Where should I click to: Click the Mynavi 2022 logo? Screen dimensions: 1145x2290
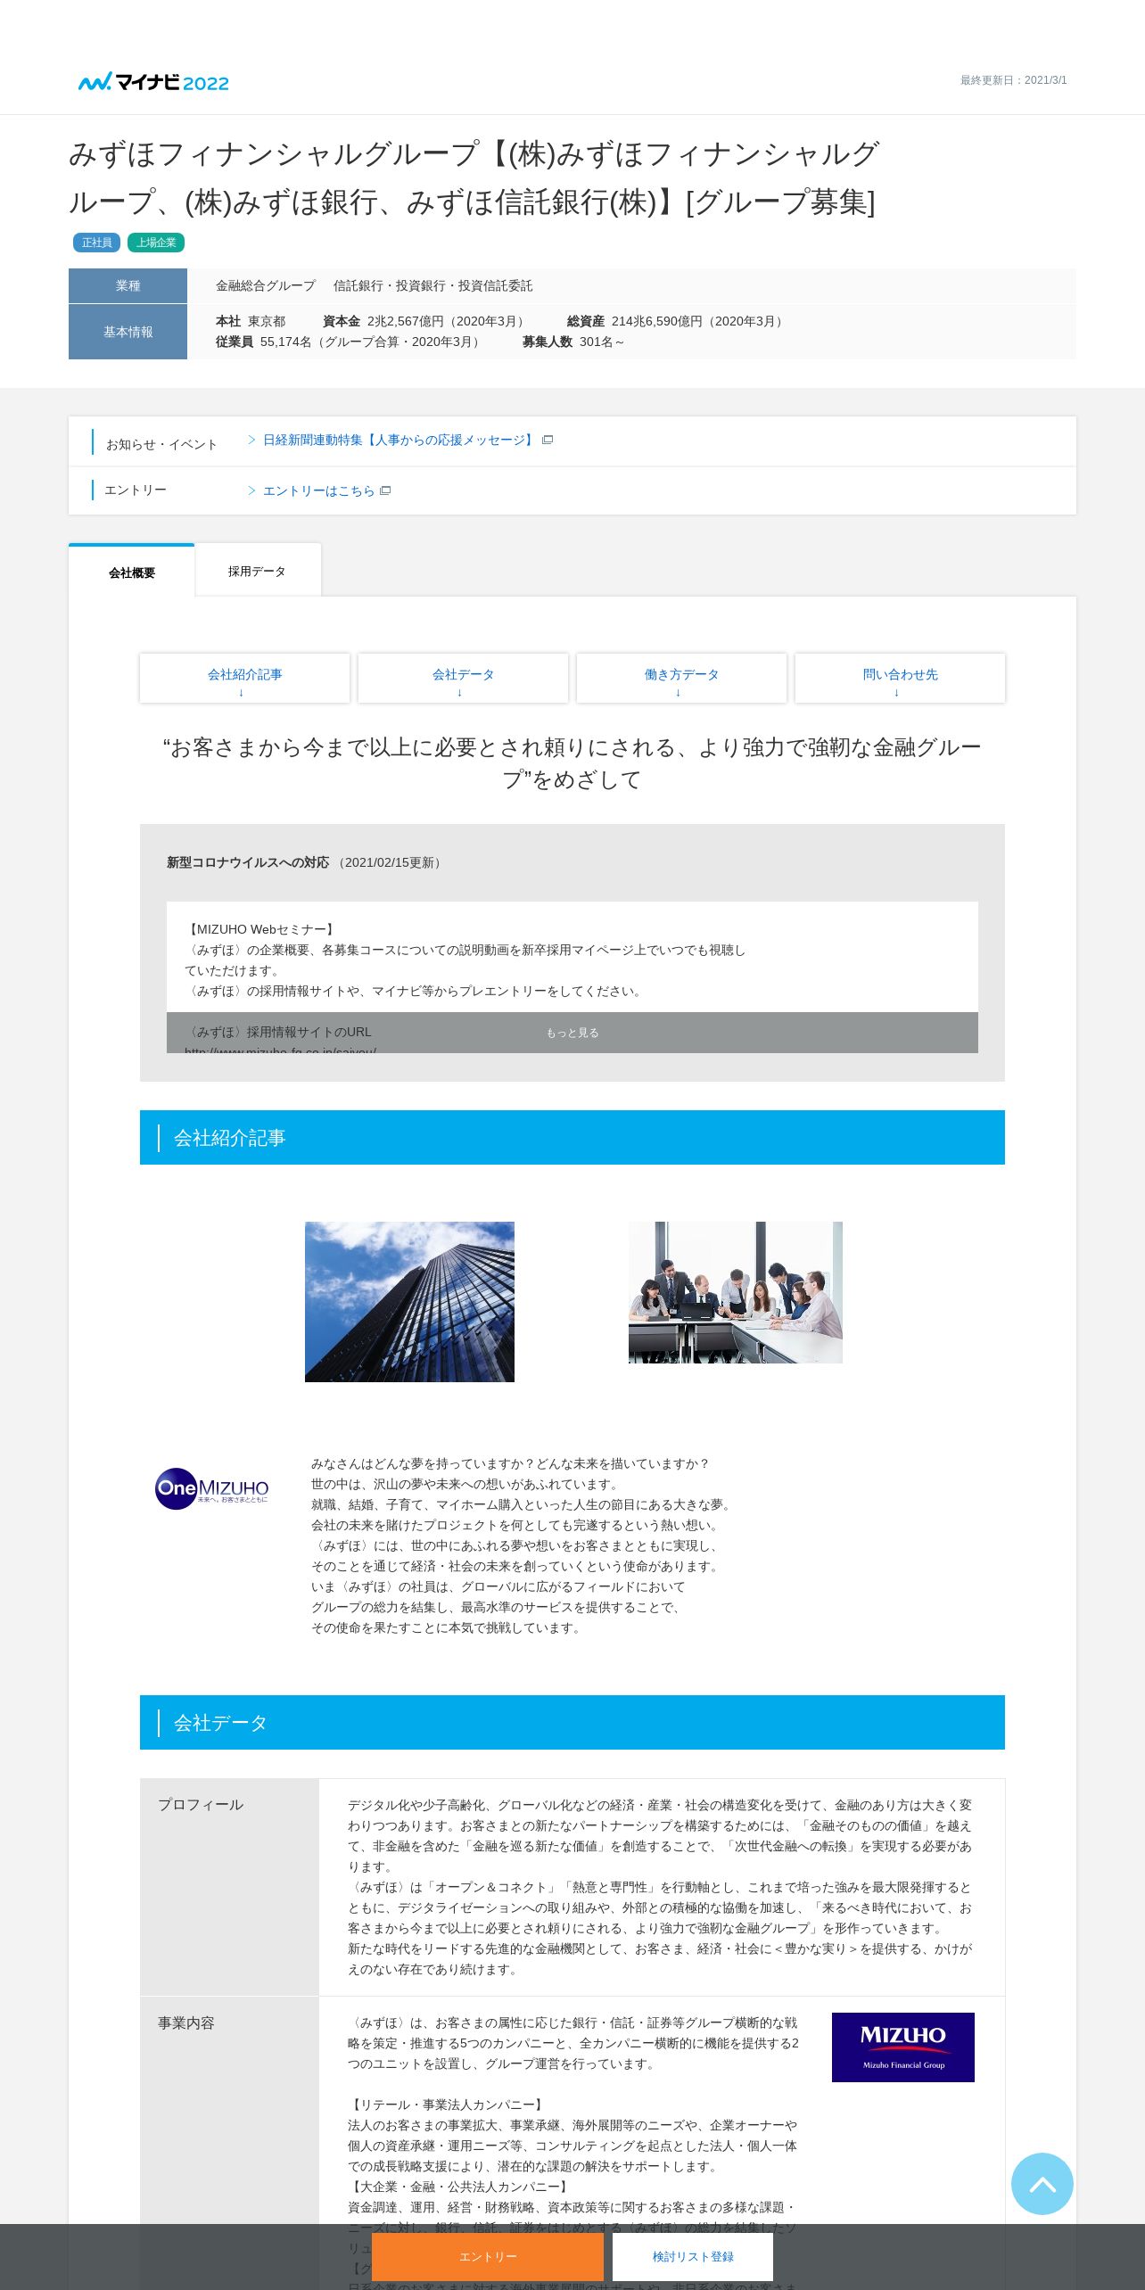pyautogui.click(x=153, y=82)
